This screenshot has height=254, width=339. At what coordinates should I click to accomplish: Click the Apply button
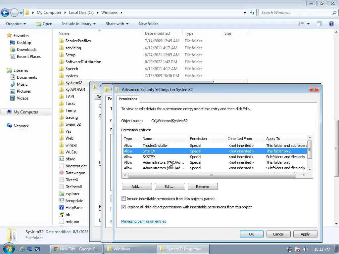coord(305,234)
